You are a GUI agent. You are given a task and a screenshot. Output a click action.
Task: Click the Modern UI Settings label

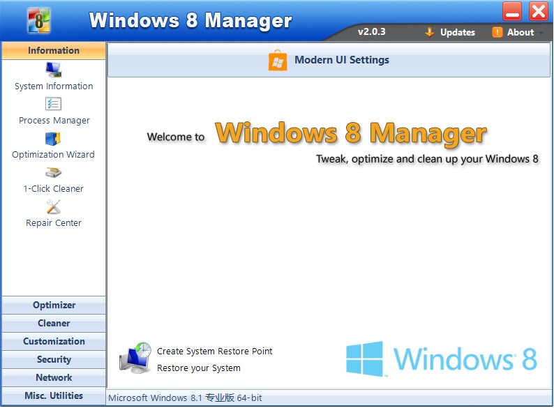tap(342, 60)
